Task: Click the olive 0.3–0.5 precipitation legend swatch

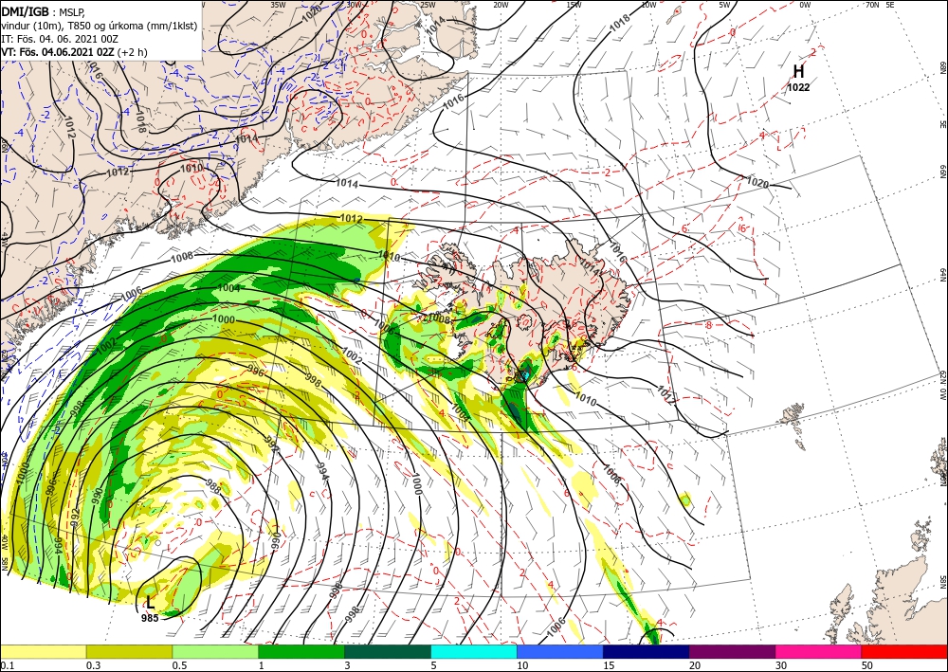Action: coord(129,651)
